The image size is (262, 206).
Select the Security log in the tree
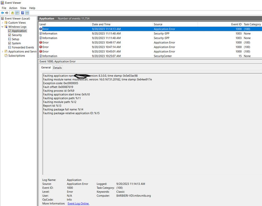17,35
